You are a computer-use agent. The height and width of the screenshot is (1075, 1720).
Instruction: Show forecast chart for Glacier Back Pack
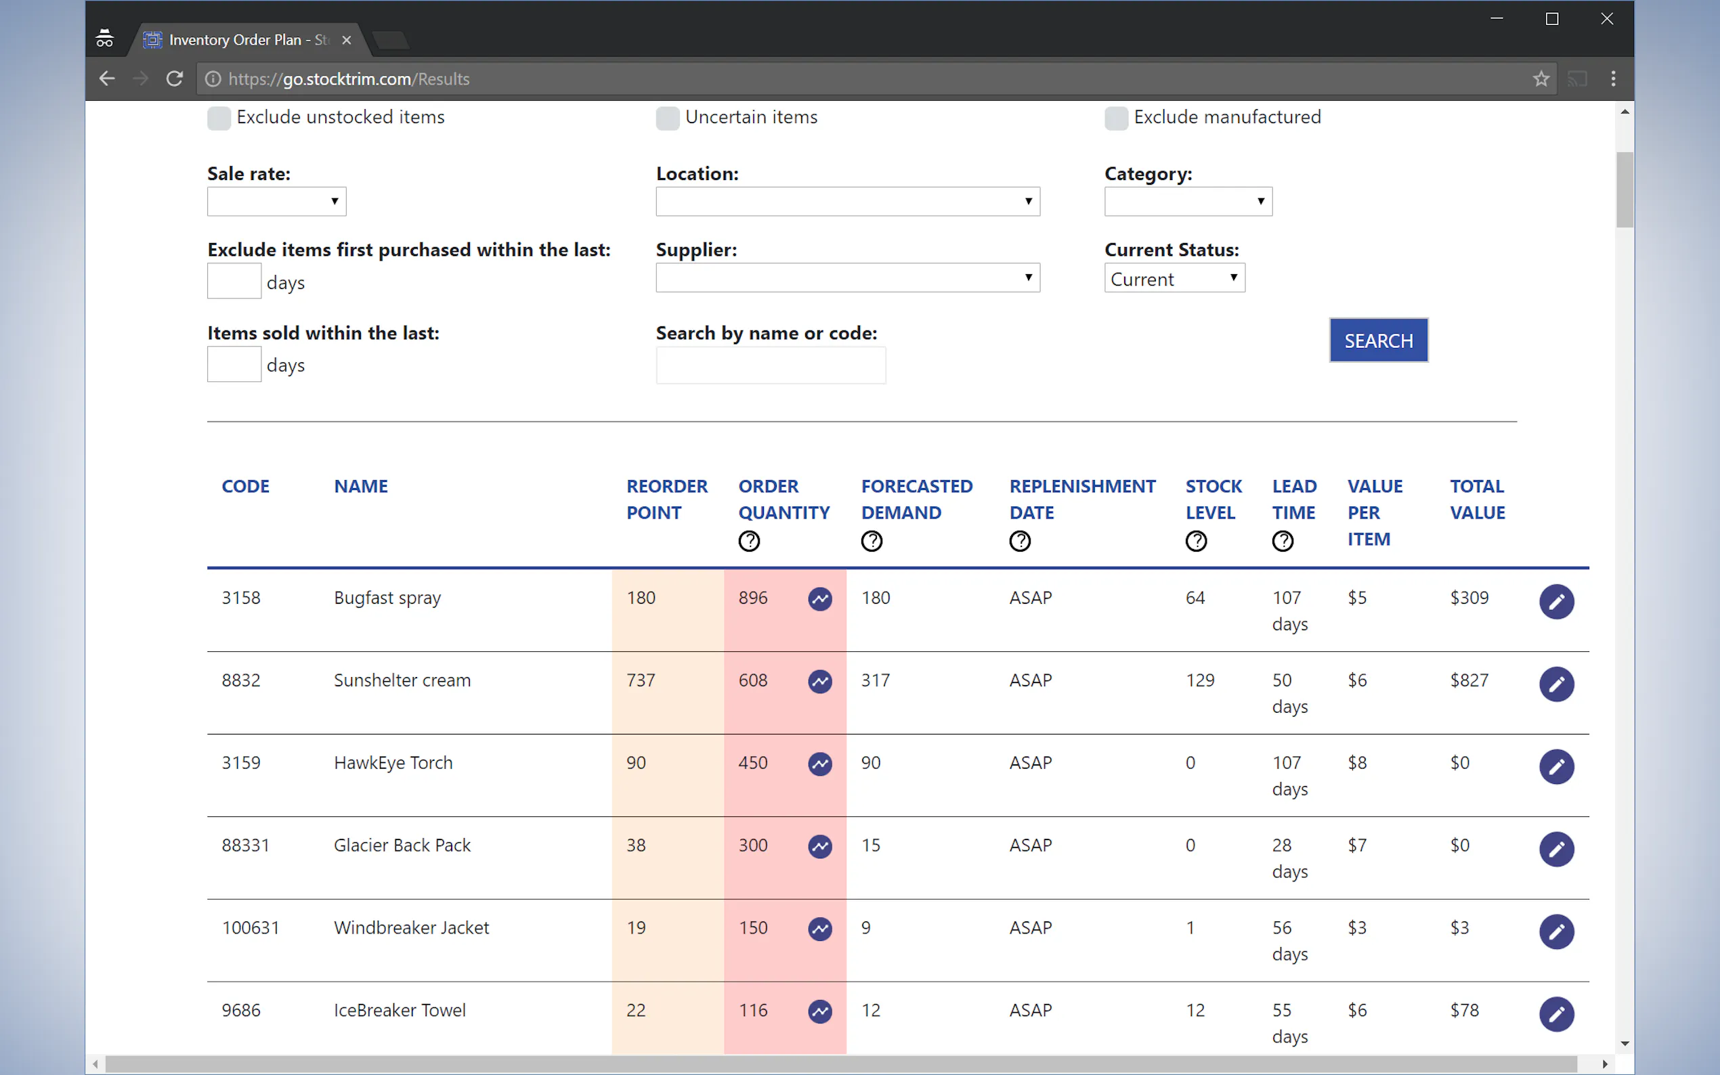coord(820,846)
